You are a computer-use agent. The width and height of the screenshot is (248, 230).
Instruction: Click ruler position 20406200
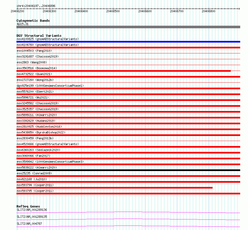pyautogui.click(x=17, y=11)
